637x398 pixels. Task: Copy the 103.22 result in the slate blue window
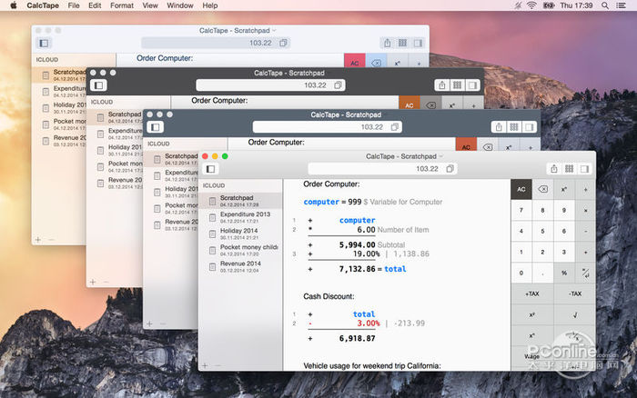[x=394, y=127]
